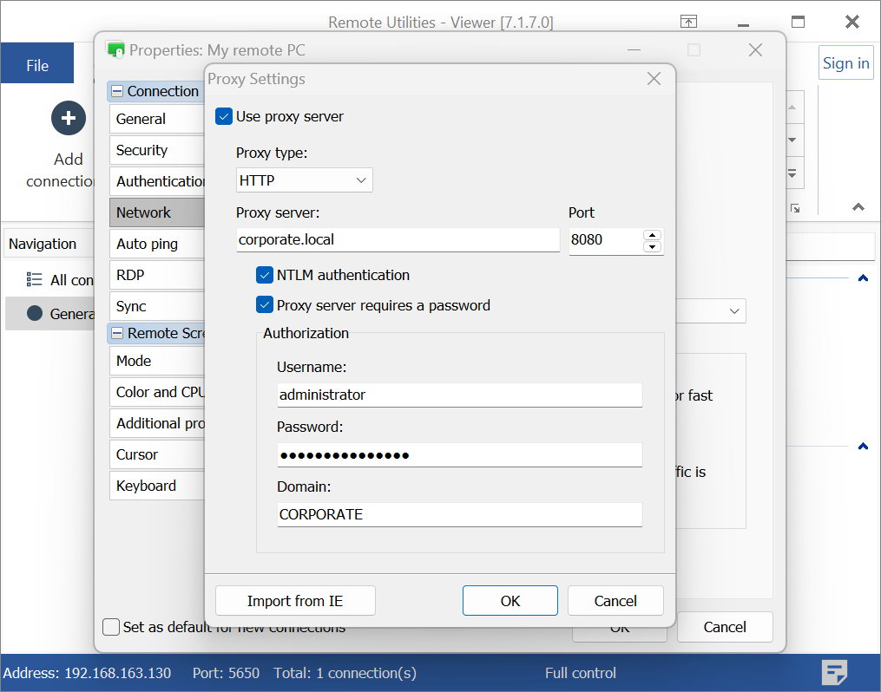The width and height of the screenshot is (881, 692).
Task: Click the Username input field
Action: click(459, 395)
